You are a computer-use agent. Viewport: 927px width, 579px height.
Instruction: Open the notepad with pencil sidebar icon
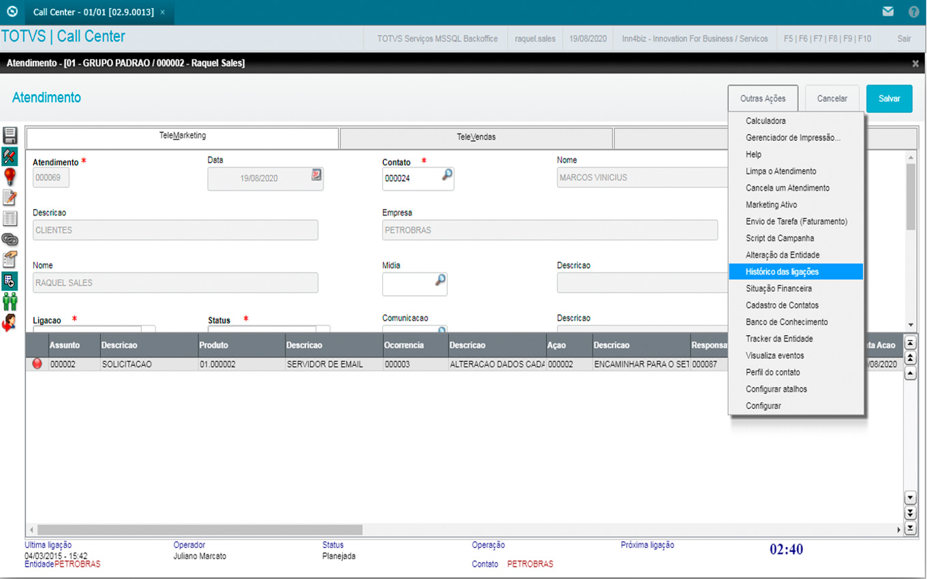click(x=10, y=198)
